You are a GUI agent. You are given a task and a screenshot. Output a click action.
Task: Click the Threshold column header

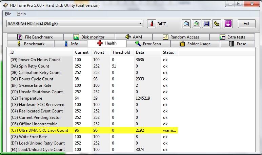(122, 52)
